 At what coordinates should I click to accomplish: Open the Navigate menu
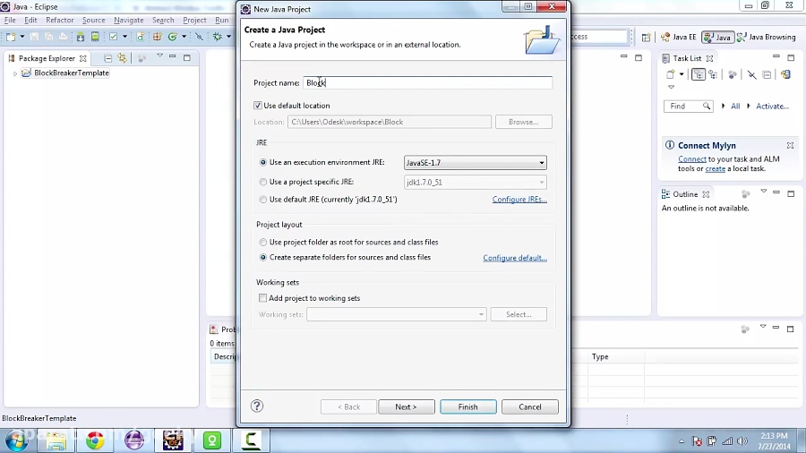(128, 20)
